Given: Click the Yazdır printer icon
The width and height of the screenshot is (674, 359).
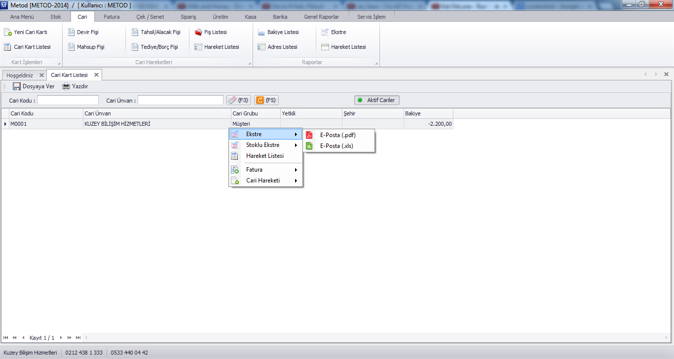Looking at the screenshot, I should coord(66,86).
